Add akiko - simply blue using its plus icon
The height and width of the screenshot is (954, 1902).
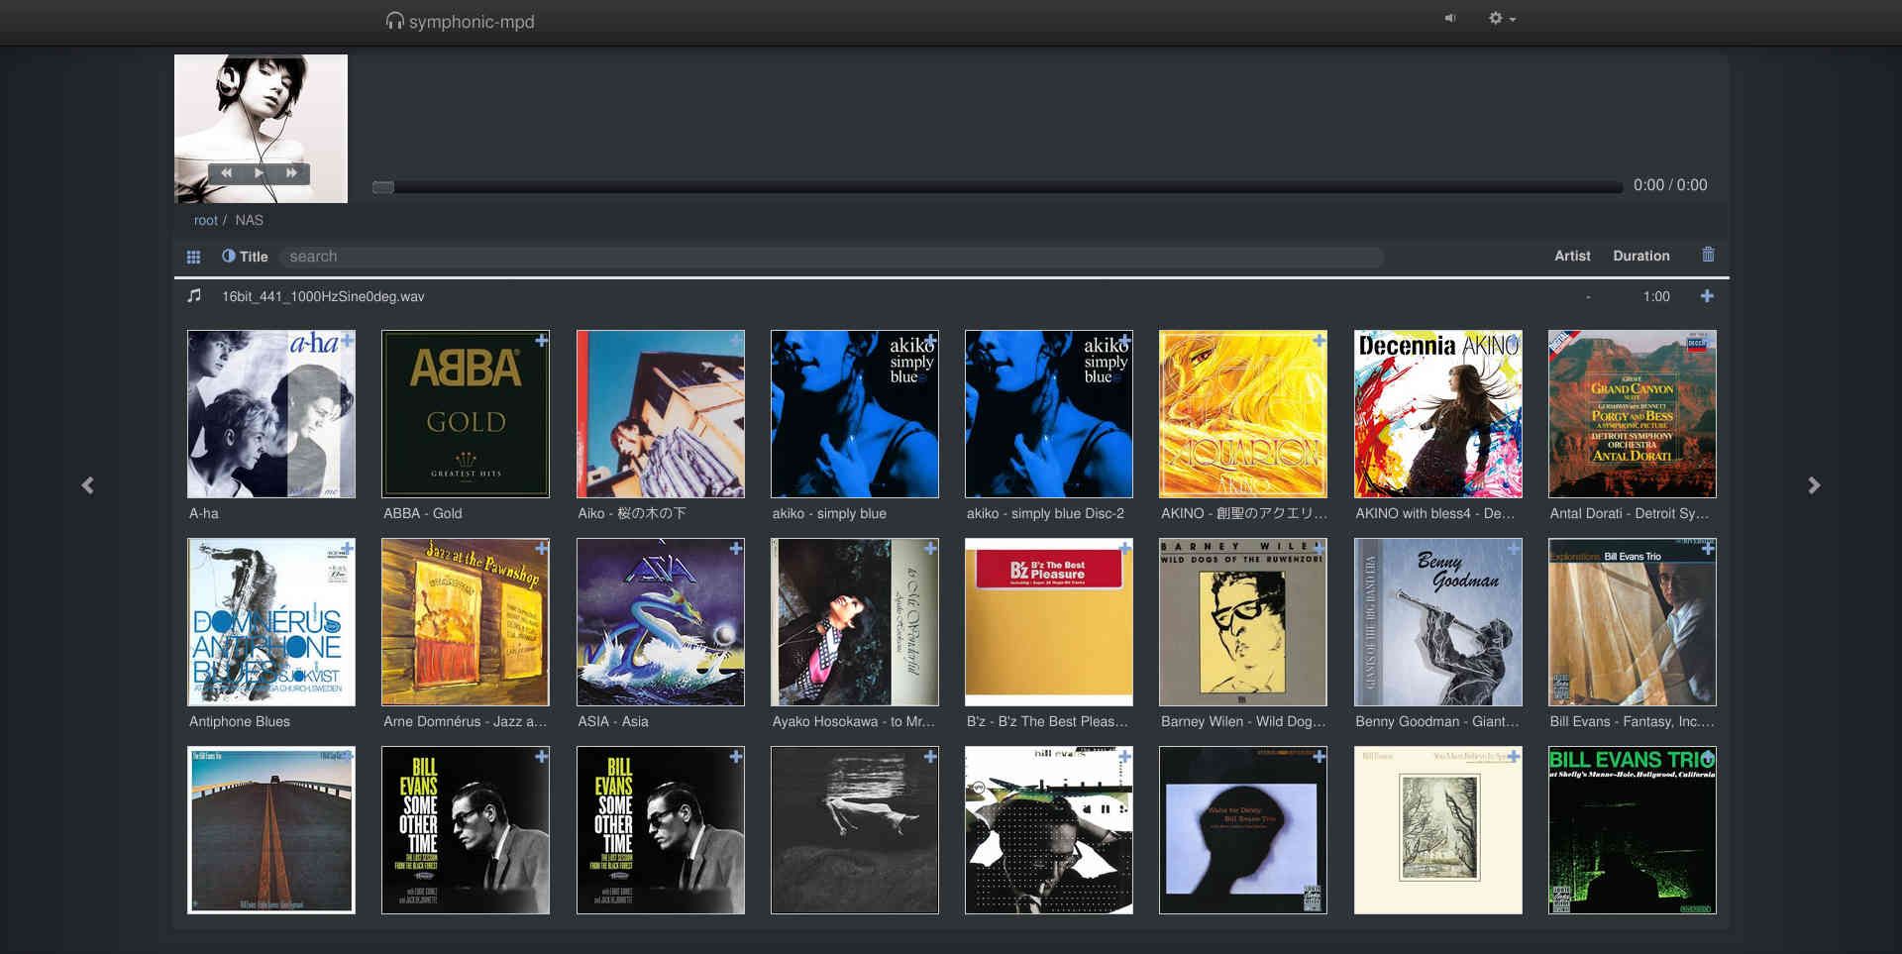[x=930, y=341]
